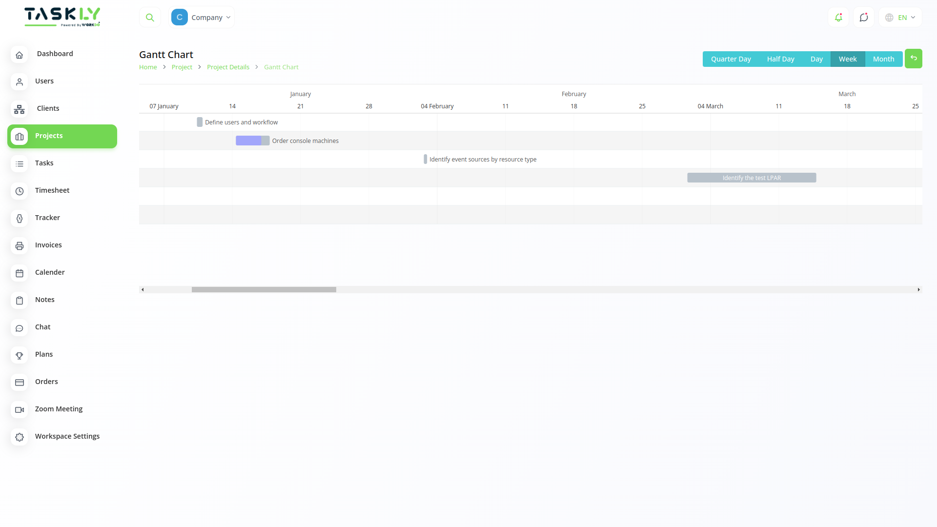Viewport: 937px width, 527px height.
Task: Open the Timesheet clock icon
Action: [19, 191]
